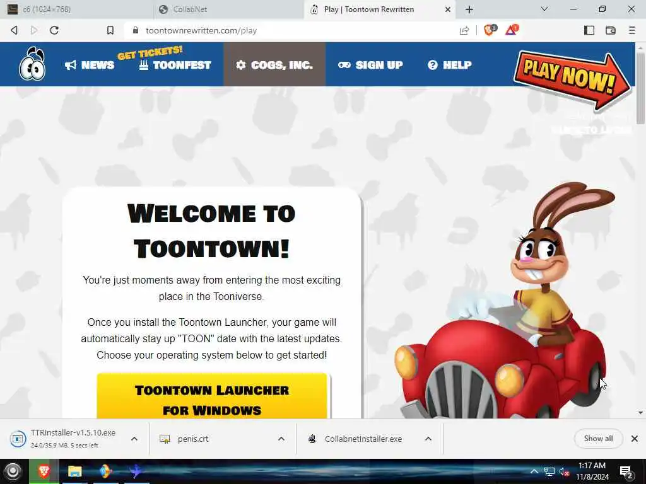646x484 pixels.
Task: Download Toontown Launcher for Windows
Action: tap(212, 396)
